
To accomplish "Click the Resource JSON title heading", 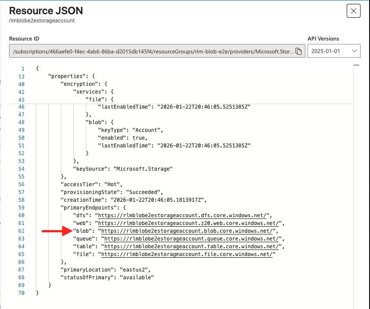I will pyautogui.click(x=46, y=11).
